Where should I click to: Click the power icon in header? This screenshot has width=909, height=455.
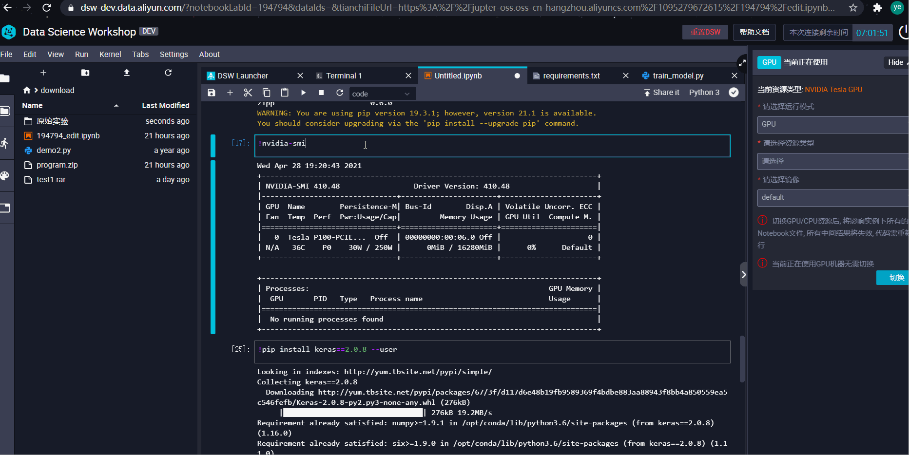(x=903, y=32)
